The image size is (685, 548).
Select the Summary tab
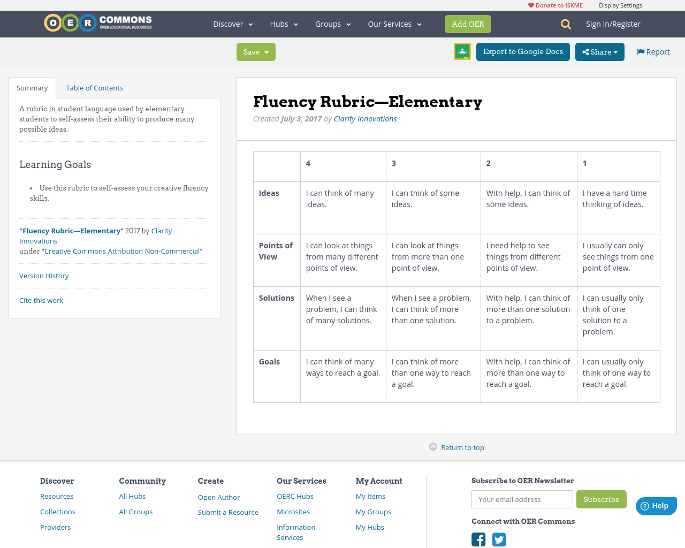(32, 87)
